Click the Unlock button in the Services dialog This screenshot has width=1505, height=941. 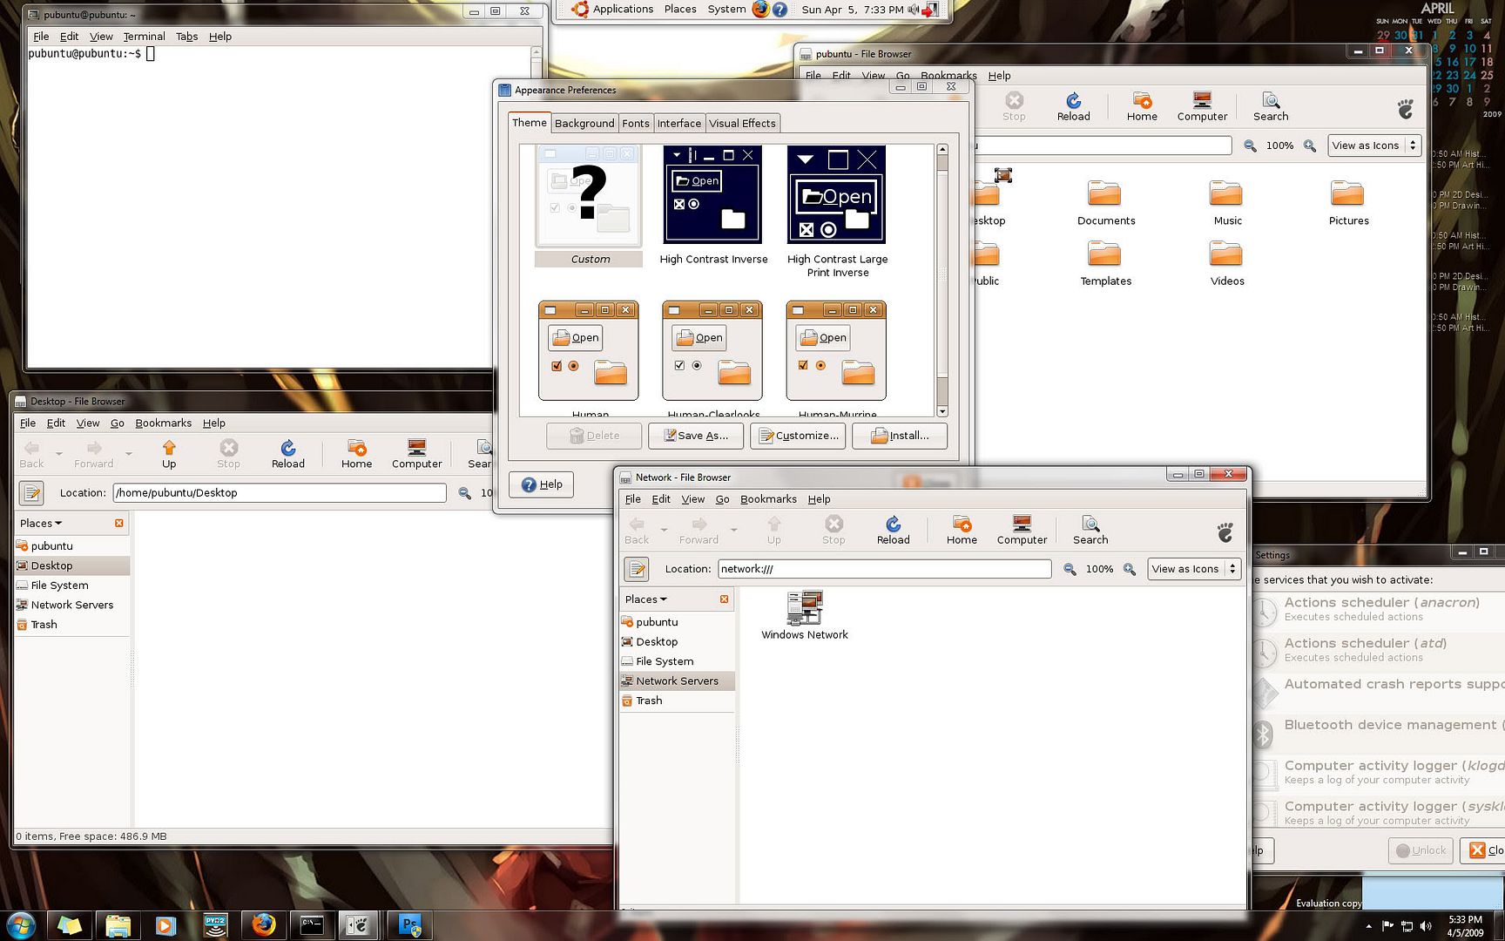pos(1421,850)
